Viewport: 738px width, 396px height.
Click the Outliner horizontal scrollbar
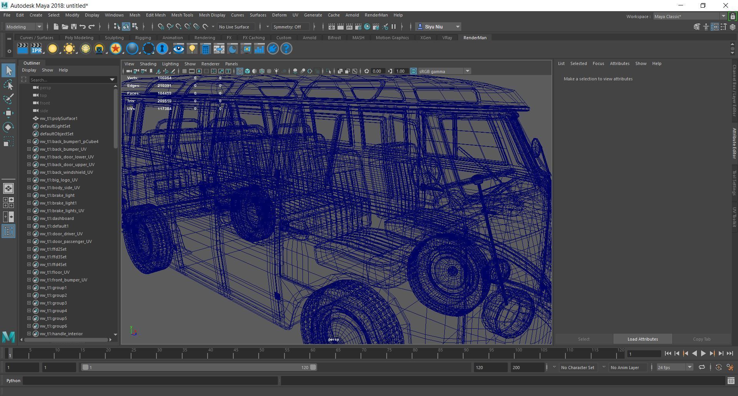point(66,339)
